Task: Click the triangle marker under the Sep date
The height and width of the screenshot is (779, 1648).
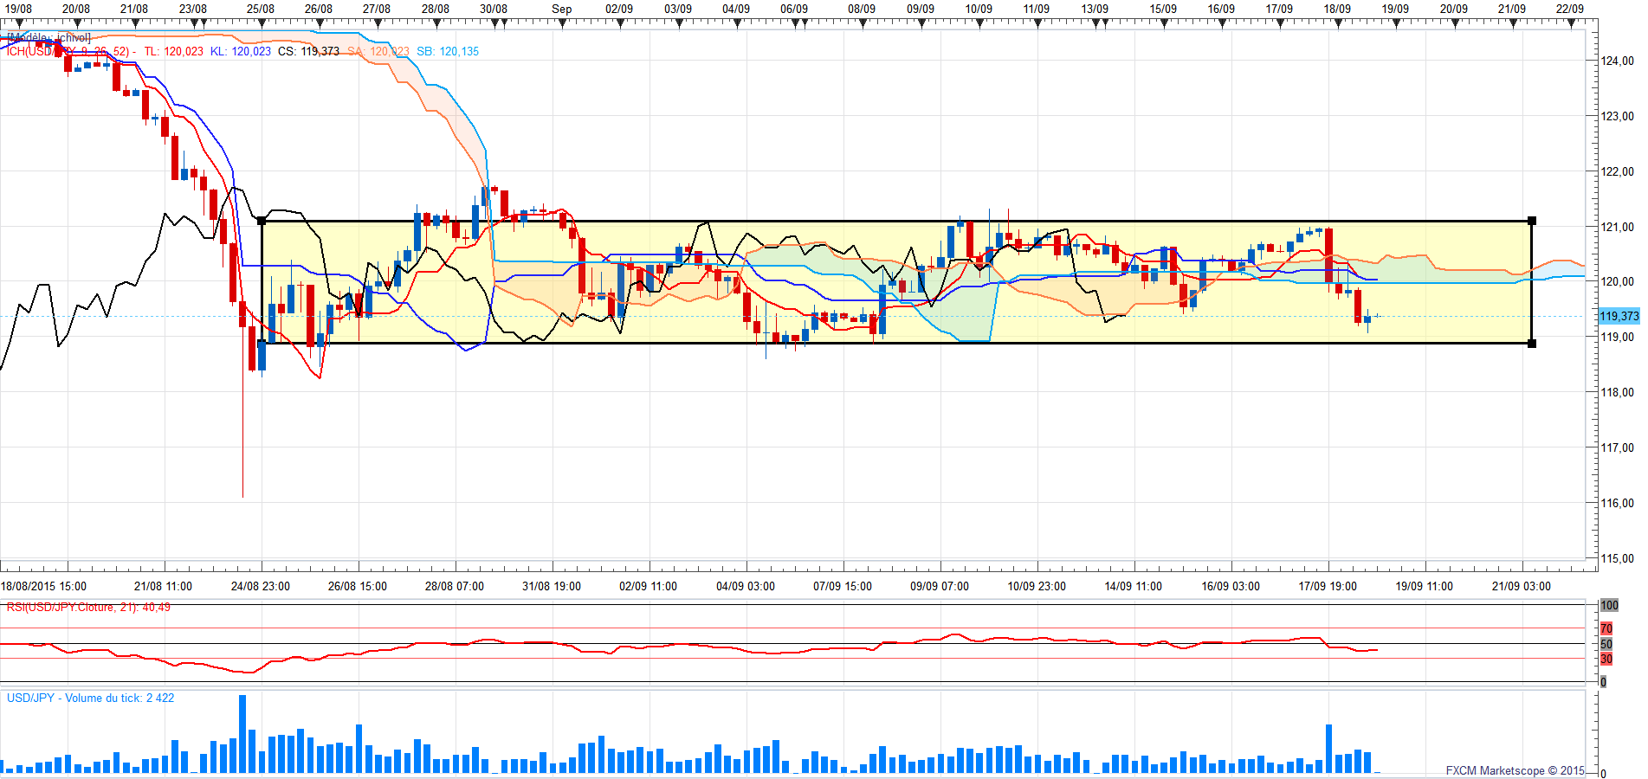Action: [x=563, y=24]
